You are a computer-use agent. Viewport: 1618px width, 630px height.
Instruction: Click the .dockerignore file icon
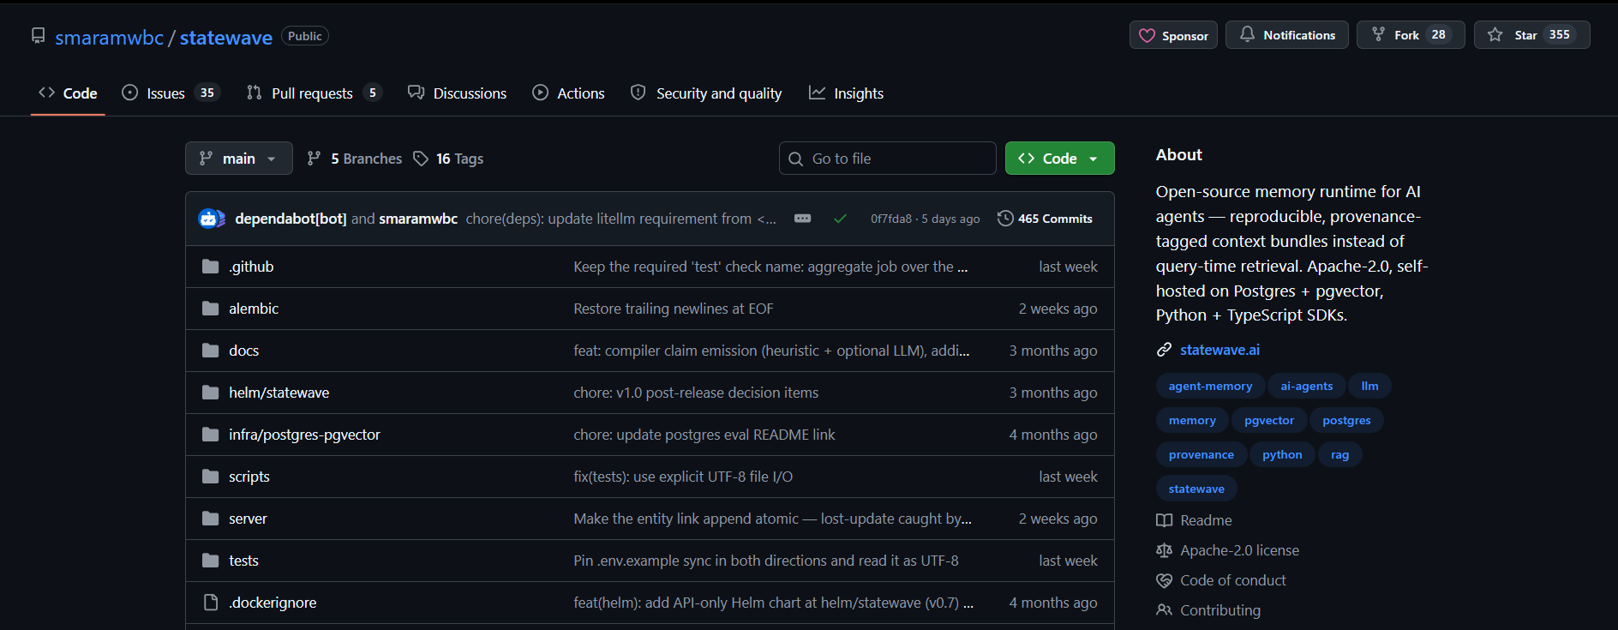pos(210,603)
